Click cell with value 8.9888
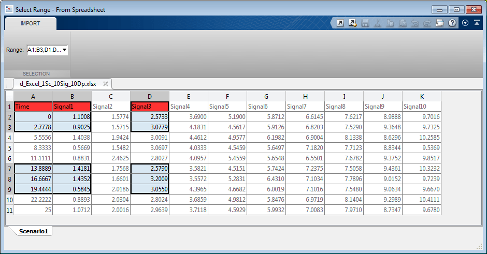Viewport: 487px width, 254px height. (x=383, y=117)
